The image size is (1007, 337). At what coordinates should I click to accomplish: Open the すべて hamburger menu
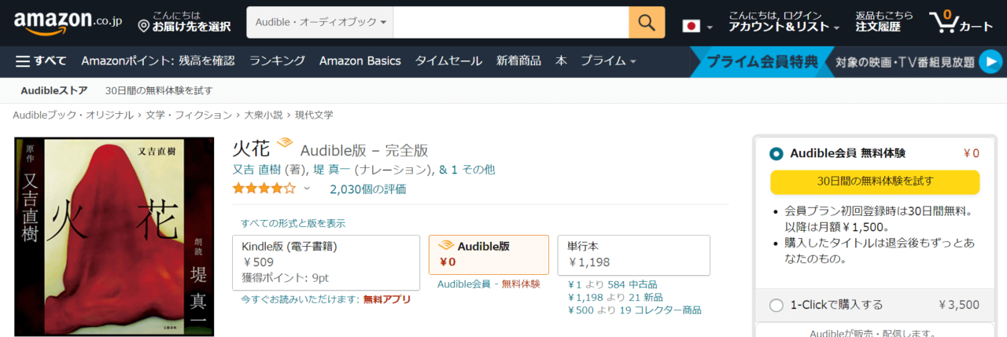pos(41,61)
